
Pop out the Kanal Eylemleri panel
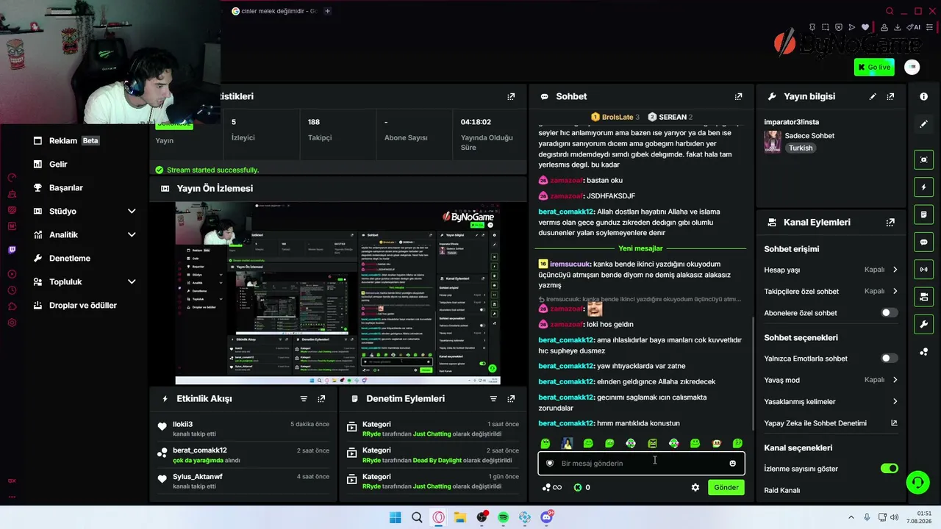890,222
